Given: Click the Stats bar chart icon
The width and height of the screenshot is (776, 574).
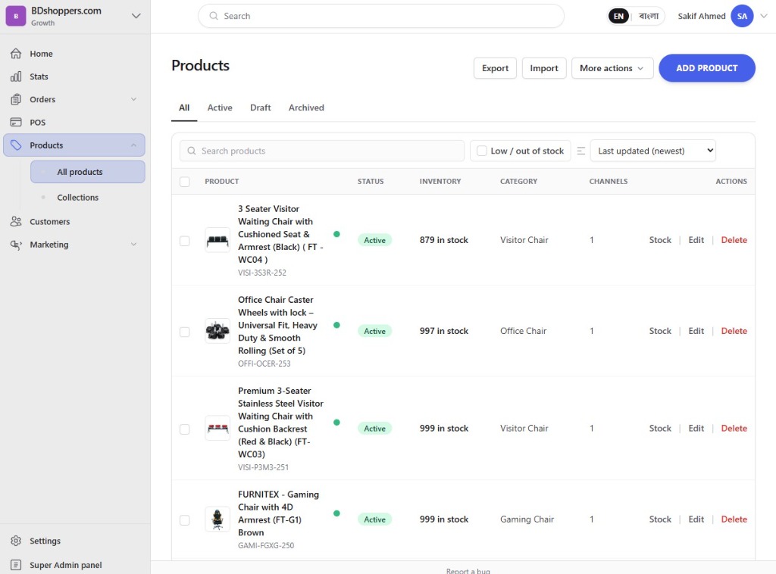Looking at the screenshot, I should [16, 76].
